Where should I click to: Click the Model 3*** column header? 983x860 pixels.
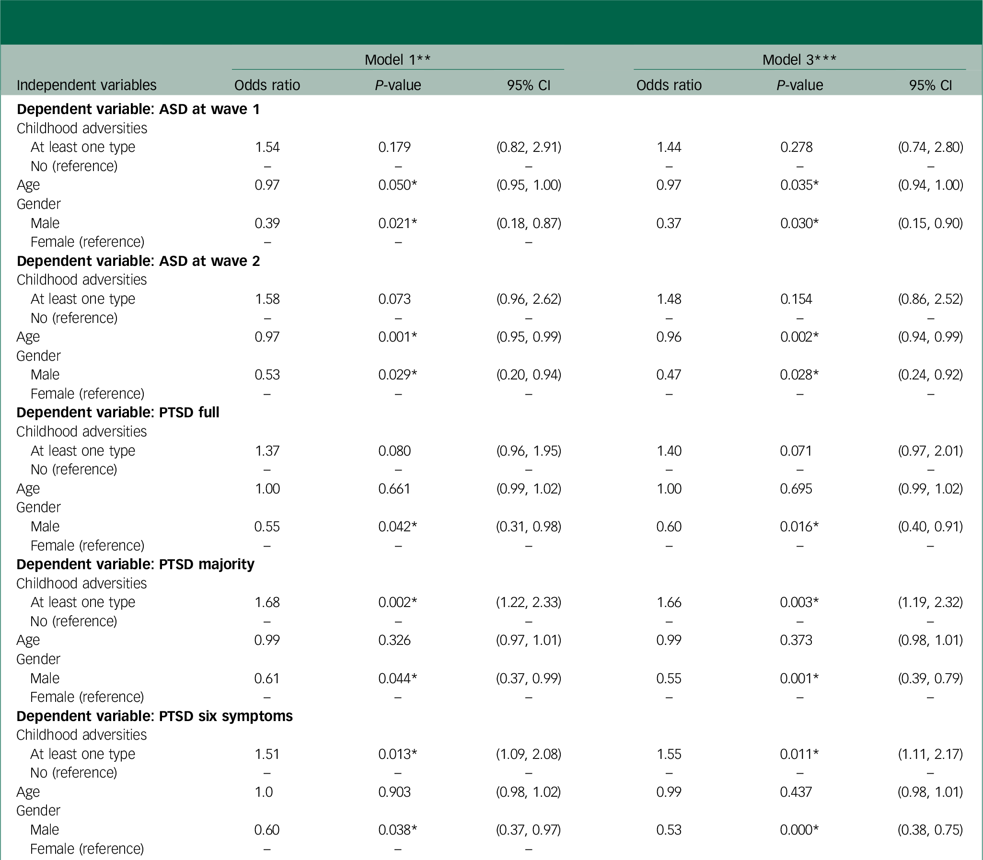(799, 59)
